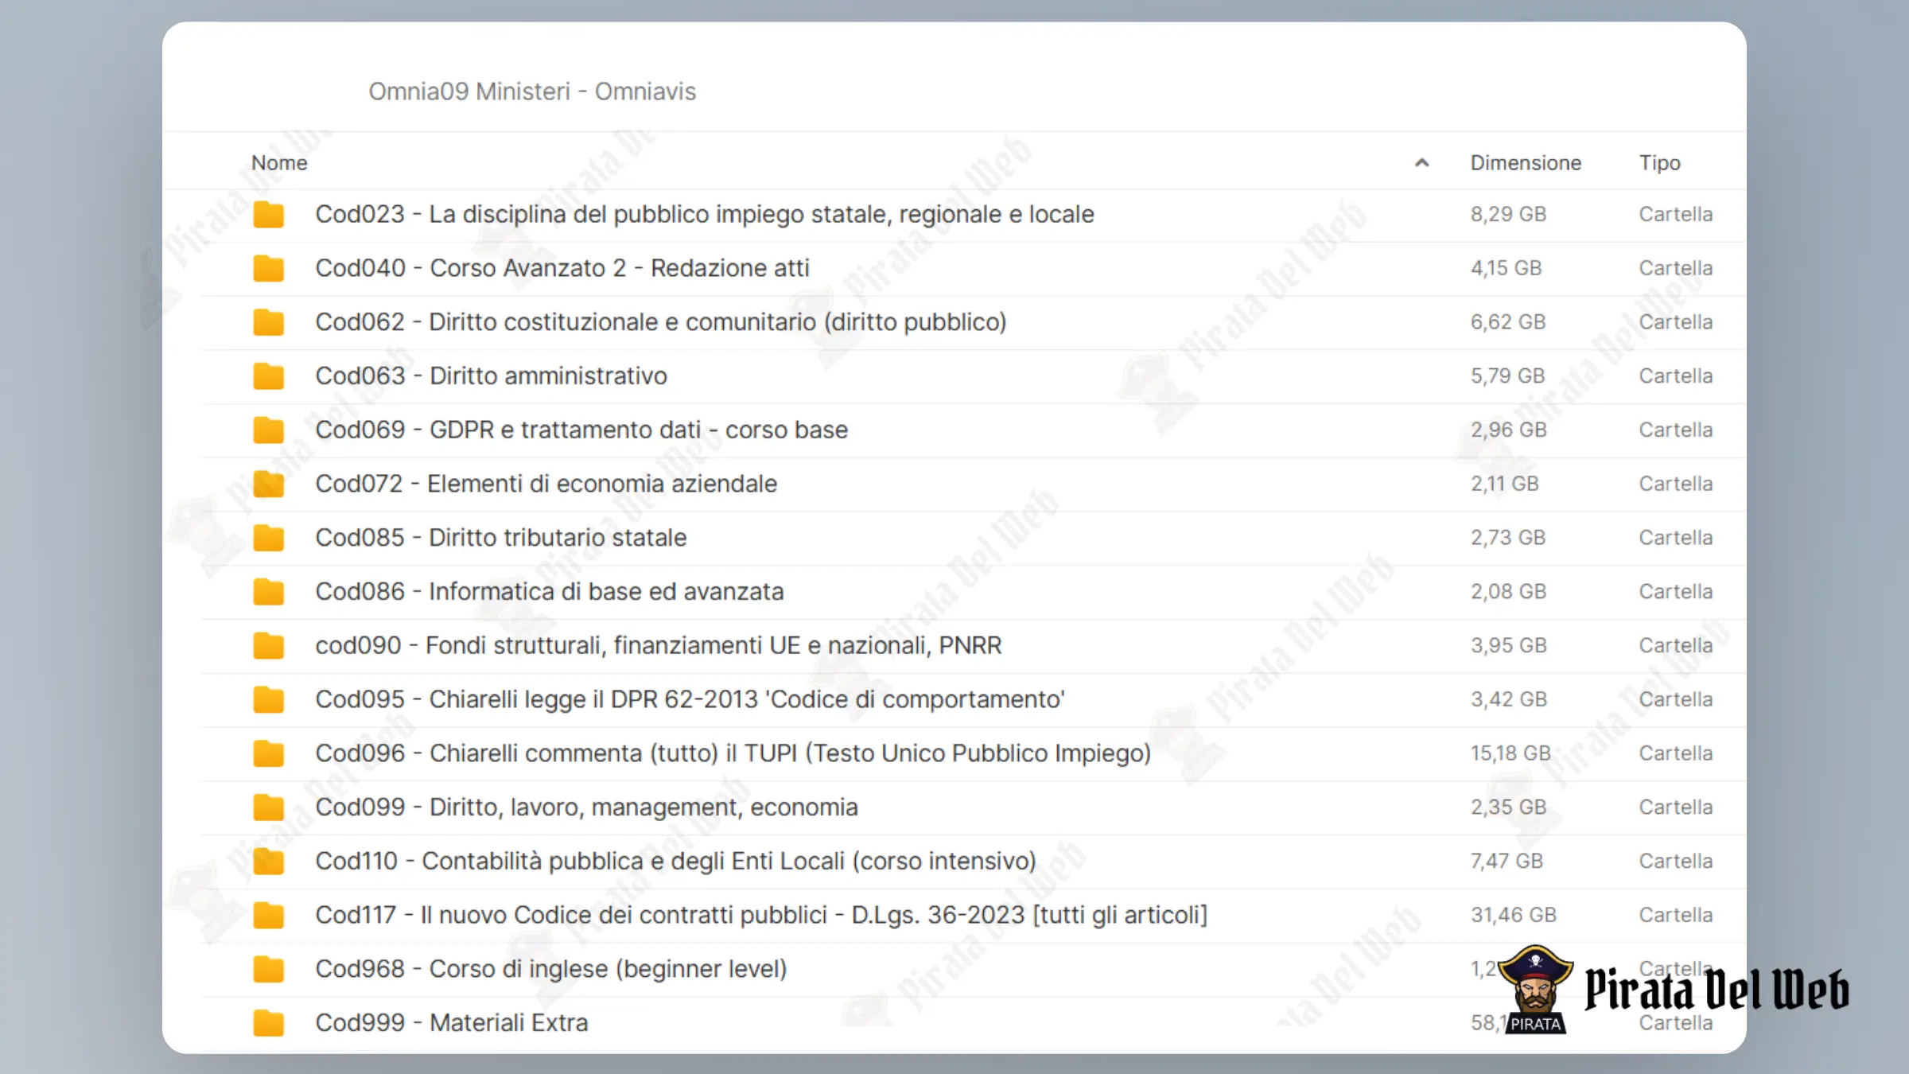Click the folder icon for Cod095
This screenshot has height=1074, width=1909.
click(x=268, y=700)
